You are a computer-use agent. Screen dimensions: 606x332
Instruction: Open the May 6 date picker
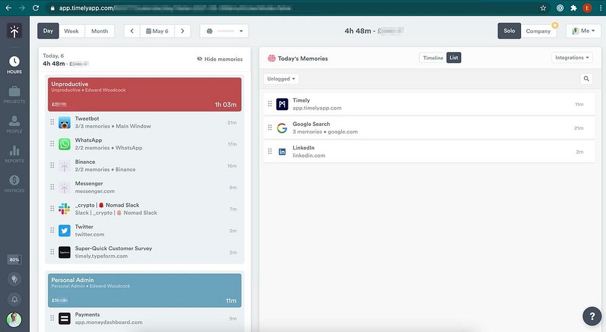157,31
